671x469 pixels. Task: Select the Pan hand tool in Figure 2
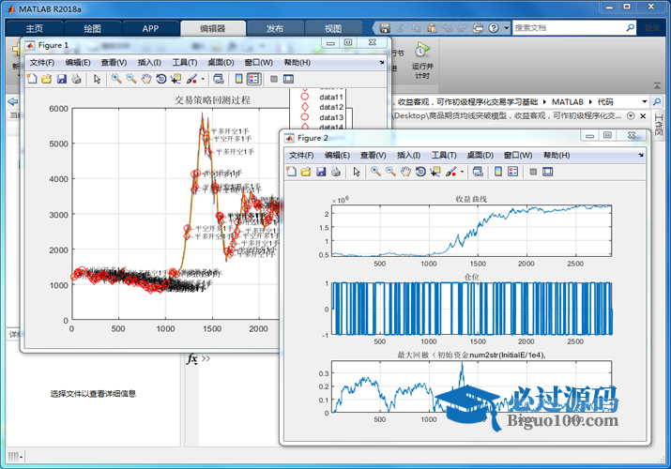point(405,172)
